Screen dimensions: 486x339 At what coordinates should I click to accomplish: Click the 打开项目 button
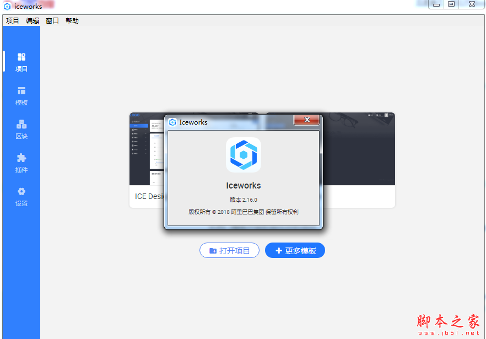point(229,250)
